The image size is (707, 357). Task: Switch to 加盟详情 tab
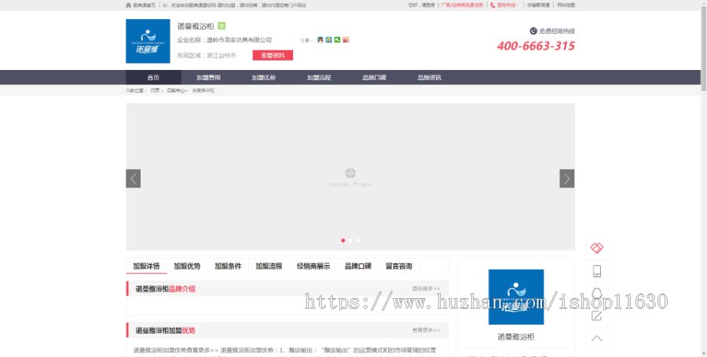(x=147, y=267)
